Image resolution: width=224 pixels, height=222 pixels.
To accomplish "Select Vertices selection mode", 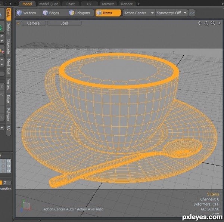I will (28, 13).
